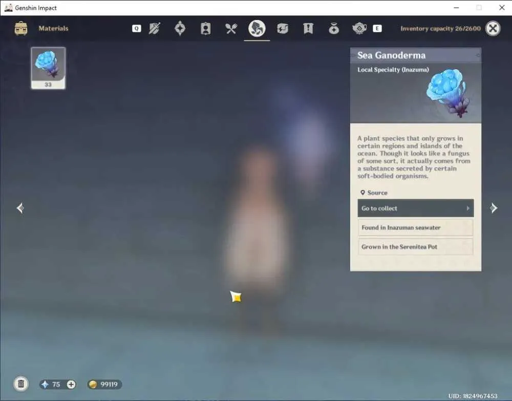This screenshot has height=401, width=512.
Task: Click the Sea Ganoderma title text
Action: coord(391,55)
